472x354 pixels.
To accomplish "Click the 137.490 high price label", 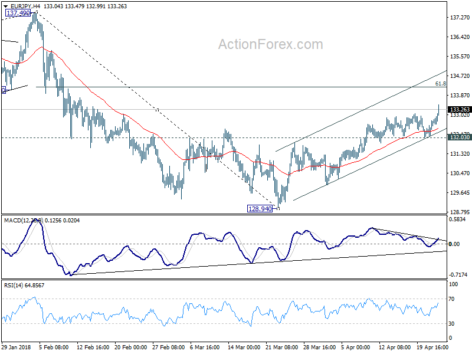I will [18, 13].
